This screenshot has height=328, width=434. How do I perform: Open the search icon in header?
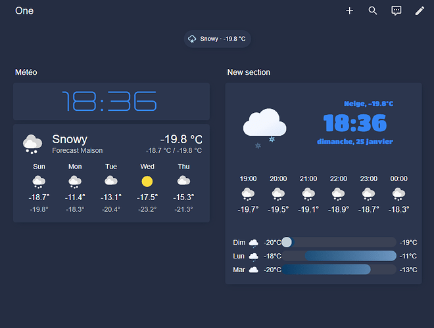click(373, 10)
